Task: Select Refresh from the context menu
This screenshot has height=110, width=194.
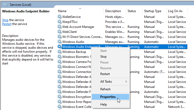Action: 105,89
